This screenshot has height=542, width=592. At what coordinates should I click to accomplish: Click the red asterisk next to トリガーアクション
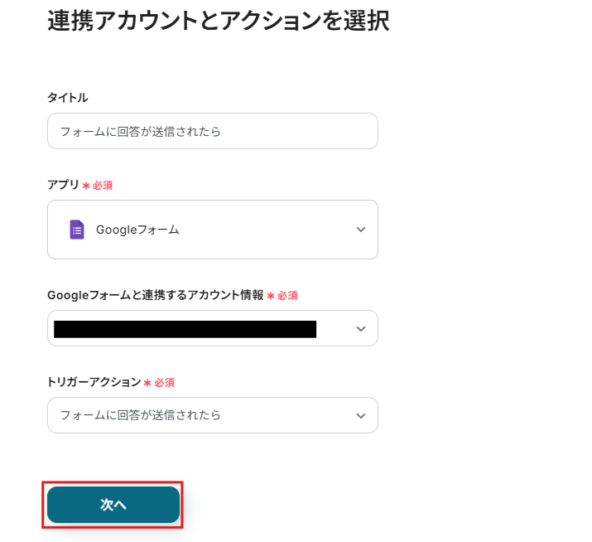pos(147,383)
